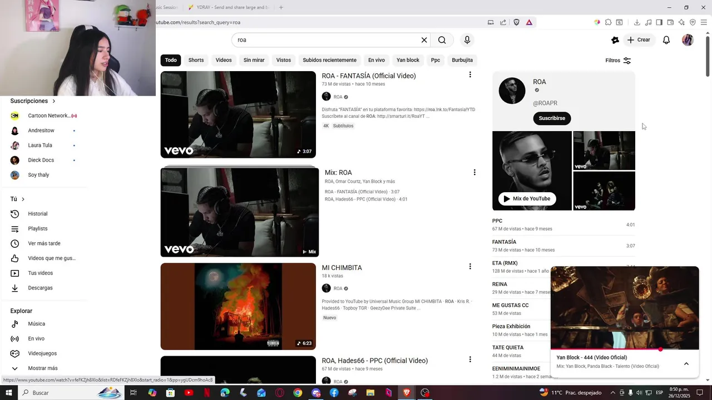
Task: Open options for ROA, Hades66 - PPC video
Action: [470, 359]
